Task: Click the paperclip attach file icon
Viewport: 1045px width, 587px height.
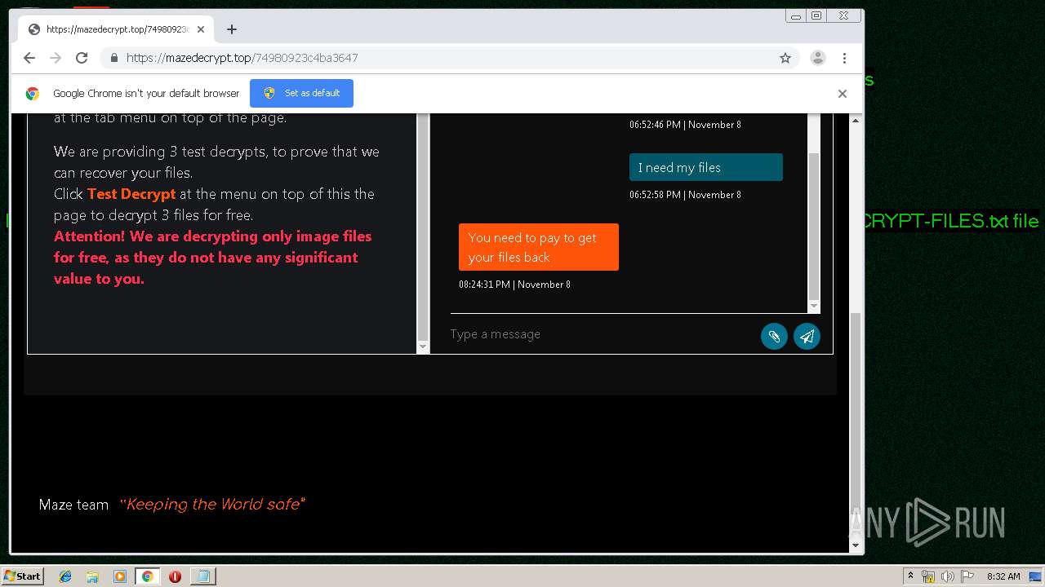Action: pyautogui.click(x=774, y=336)
